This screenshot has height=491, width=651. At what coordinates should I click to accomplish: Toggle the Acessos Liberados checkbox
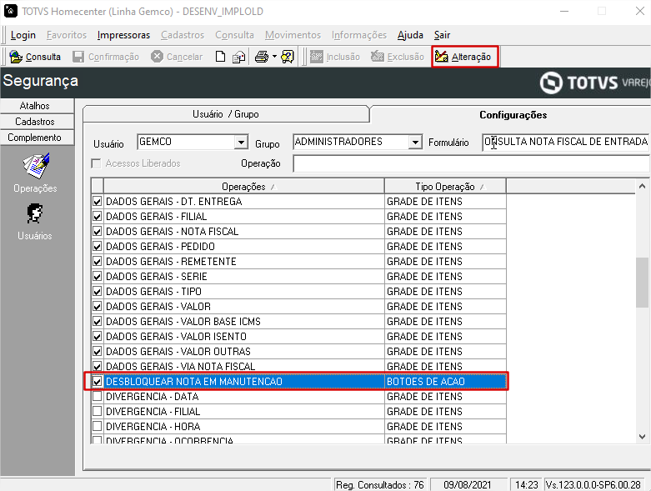[97, 163]
